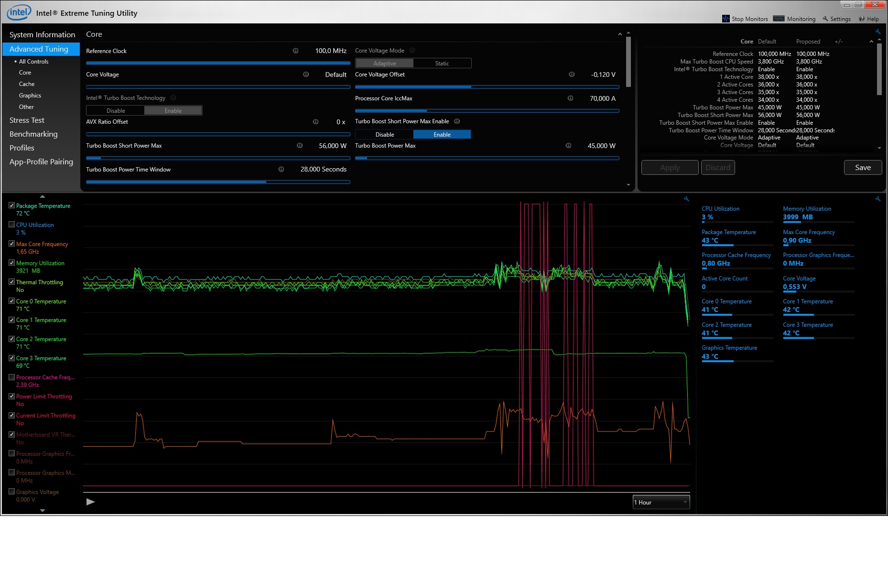Screen dimensions: 888x579
Task: Click the Help link in top bar
Action: [873, 19]
